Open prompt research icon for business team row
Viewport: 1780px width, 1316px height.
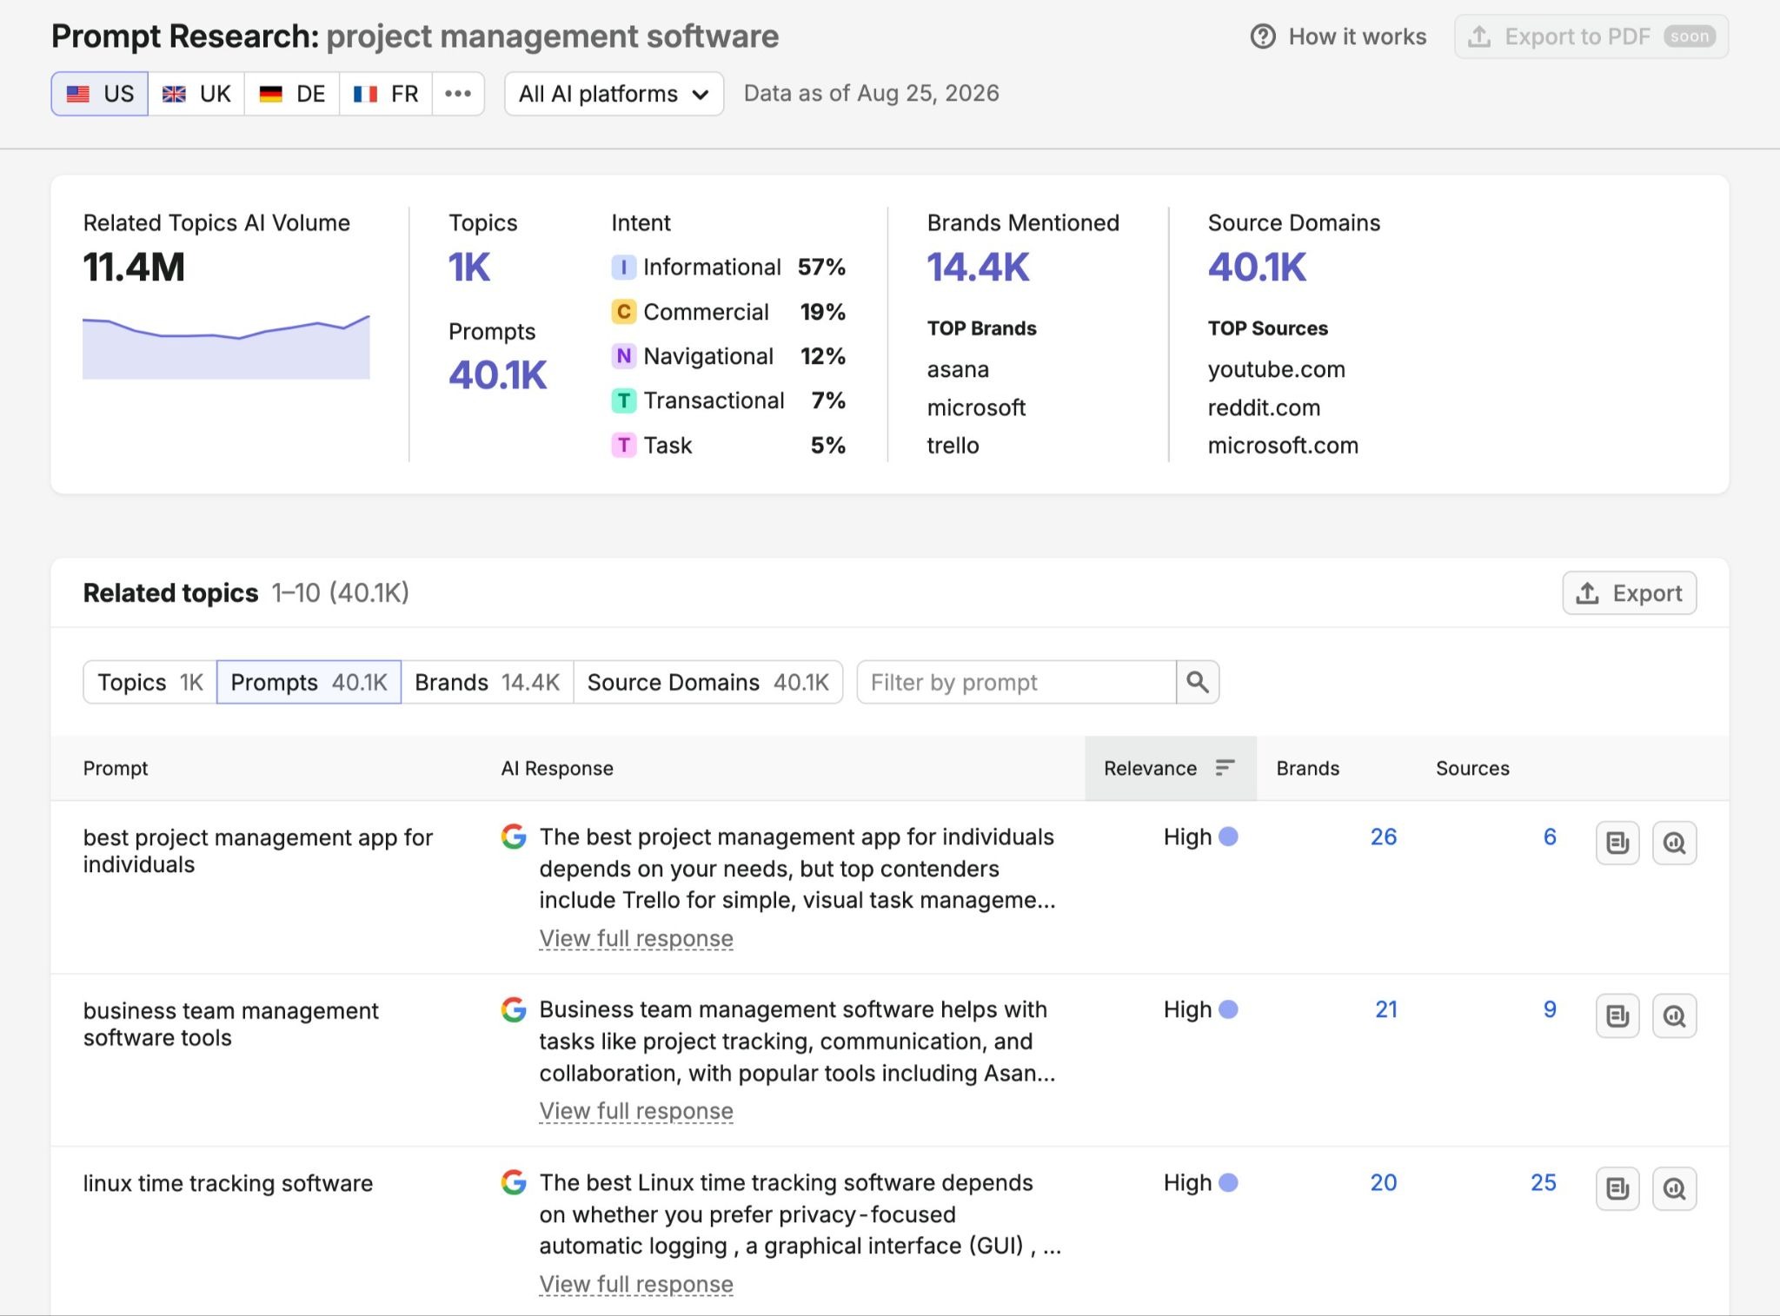click(1674, 1015)
